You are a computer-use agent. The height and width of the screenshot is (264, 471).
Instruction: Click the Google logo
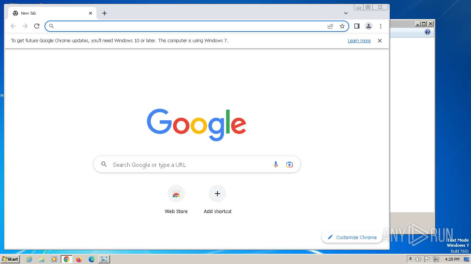196,125
